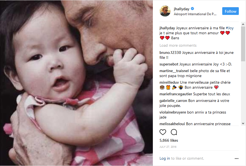Open the July 27, 2016 post timestamp
This screenshot has width=246, height=166.
click(168, 147)
